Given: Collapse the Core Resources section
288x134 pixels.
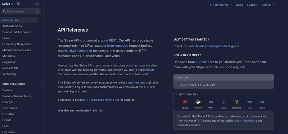Looking at the screenshot, I should point(40,84).
